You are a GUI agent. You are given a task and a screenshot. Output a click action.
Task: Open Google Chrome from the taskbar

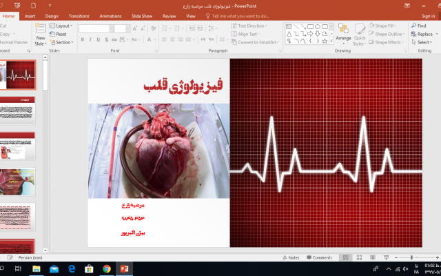tap(107, 269)
